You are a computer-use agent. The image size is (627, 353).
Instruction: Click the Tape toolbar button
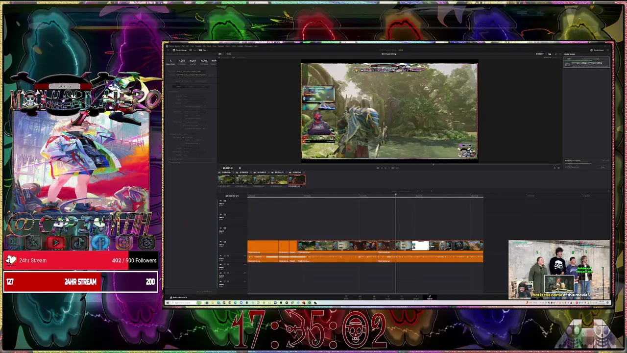(x=194, y=50)
